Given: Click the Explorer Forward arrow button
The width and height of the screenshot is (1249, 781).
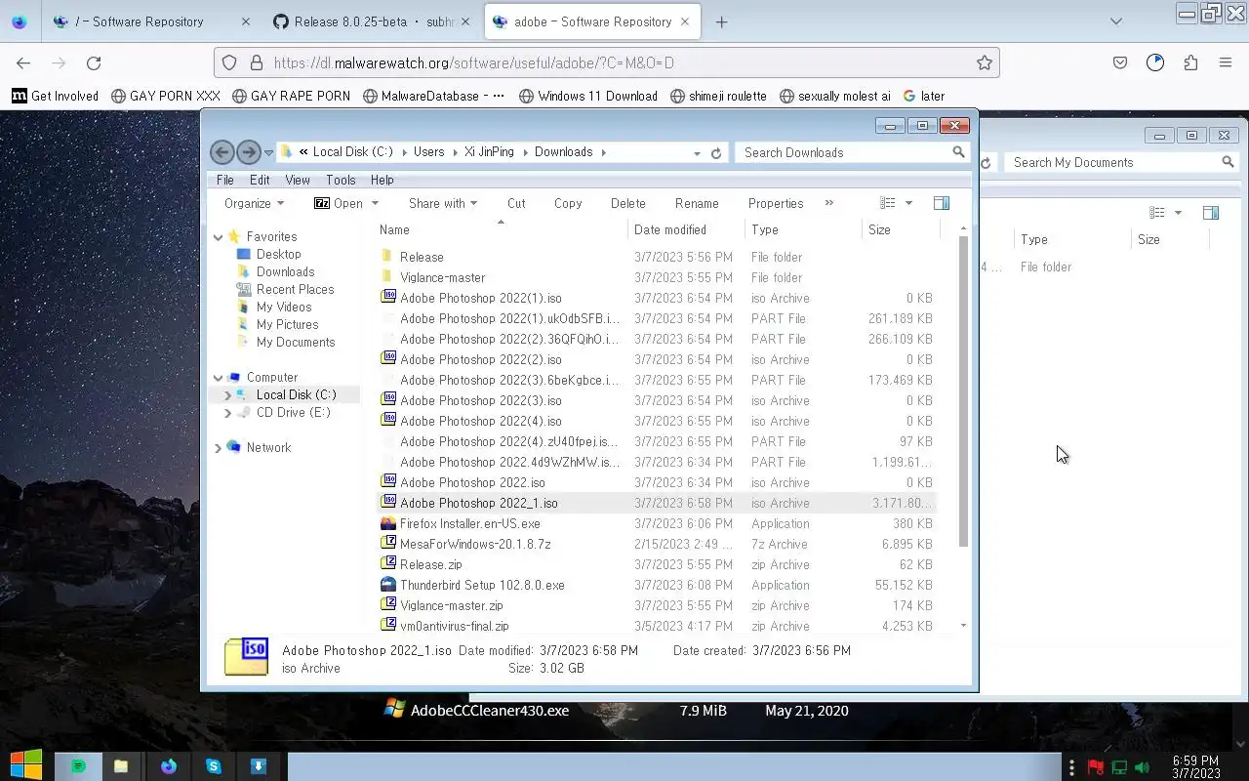Looking at the screenshot, I should pos(248,152).
